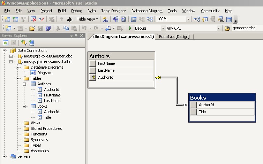The height and width of the screenshot is (164, 263).
Task: Collapse the Authors table node
Action: (x=24, y=84)
